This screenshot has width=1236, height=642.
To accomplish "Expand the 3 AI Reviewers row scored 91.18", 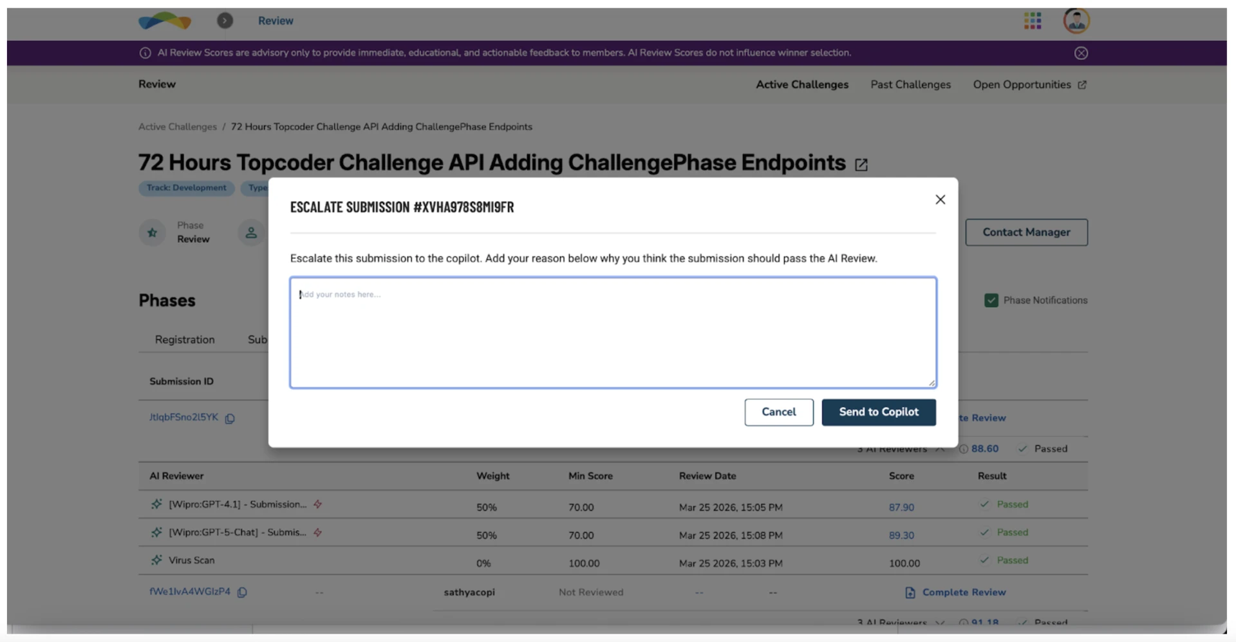I will click(x=940, y=623).
